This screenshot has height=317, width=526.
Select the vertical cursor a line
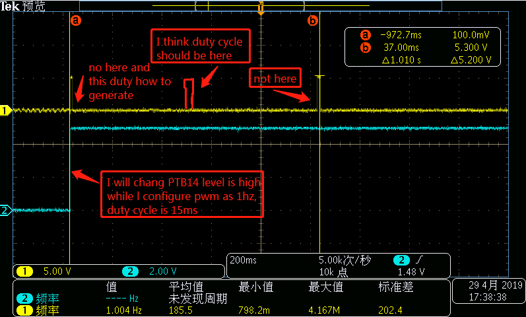point(69,137)
